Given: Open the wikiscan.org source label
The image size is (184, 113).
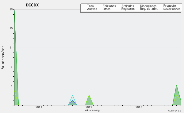Looking at the screenshot, I should click(92, 110).
